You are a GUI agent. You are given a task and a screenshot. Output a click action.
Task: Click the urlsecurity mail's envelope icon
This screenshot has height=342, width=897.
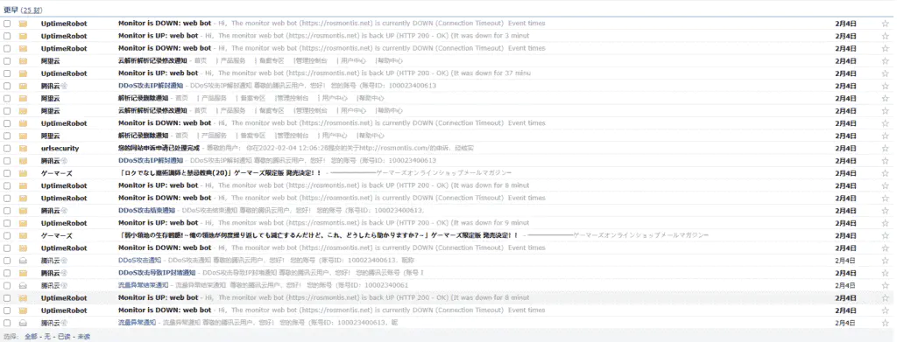point(24,149)
